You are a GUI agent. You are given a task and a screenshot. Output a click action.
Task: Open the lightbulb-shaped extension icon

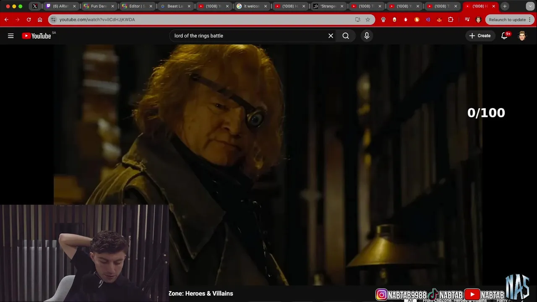[383, 20]
